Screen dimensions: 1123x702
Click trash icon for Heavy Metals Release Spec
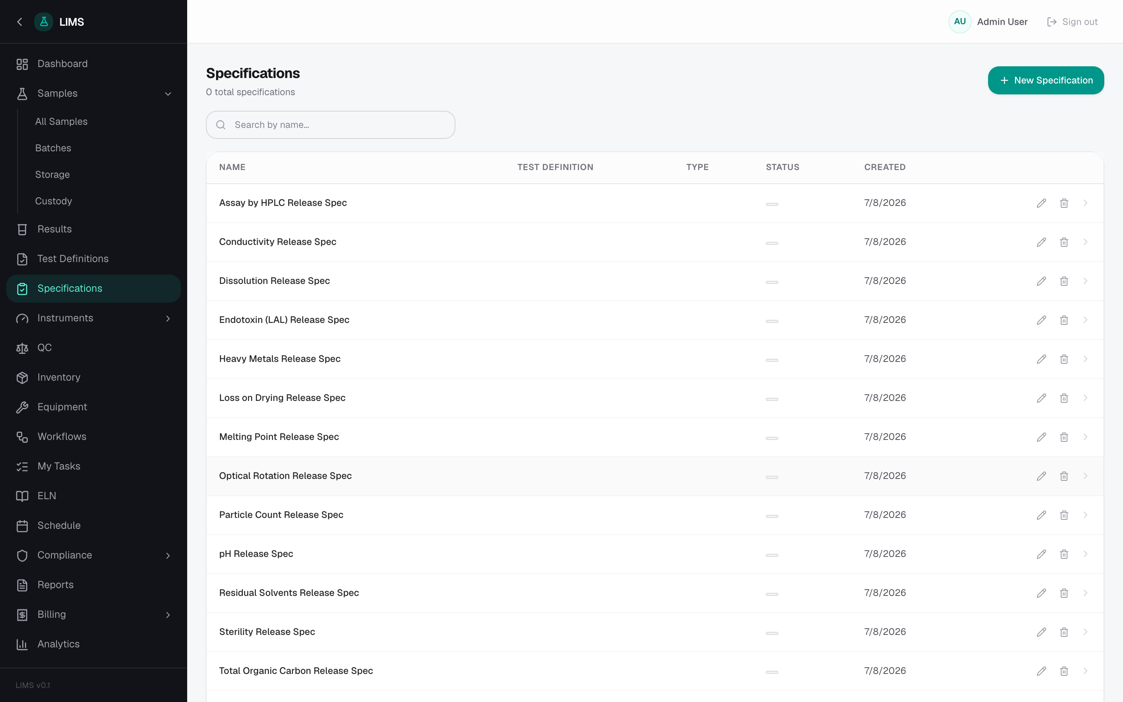click(x=1064, y=359)
